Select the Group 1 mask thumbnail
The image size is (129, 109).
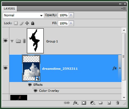pos(35,41)
